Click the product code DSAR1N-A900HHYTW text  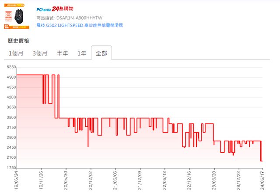[79, 18]
